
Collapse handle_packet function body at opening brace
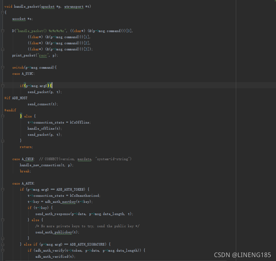[3, 13]
